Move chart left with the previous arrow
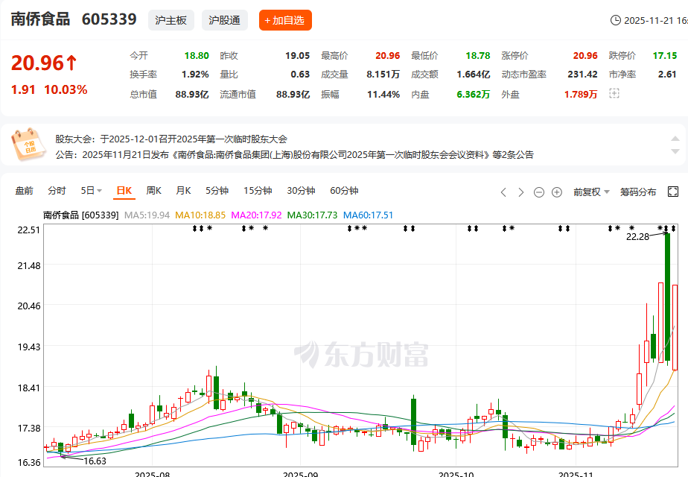The width and height of the screenshot is (688, 477). tap(503, 192)
